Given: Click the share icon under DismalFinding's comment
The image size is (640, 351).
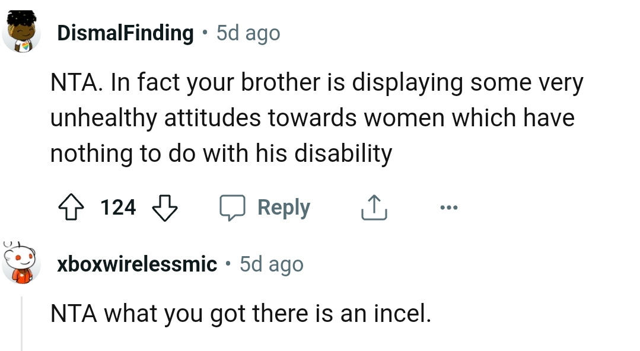Looking at the screenshot, I should 372,207.
